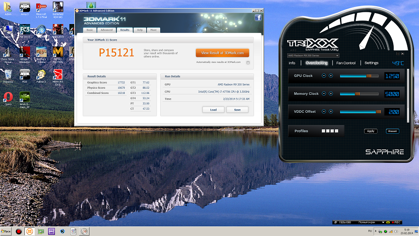Decrease Memory Clock with the minus button

click(323, 94)
